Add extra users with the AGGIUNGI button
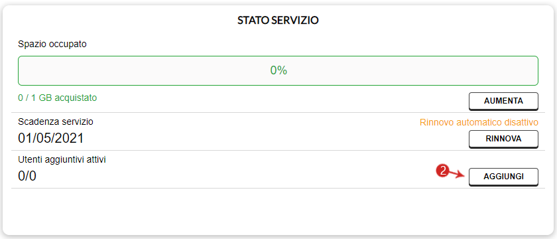Screen dimensions: 557x239 click(x=503, y=177)
